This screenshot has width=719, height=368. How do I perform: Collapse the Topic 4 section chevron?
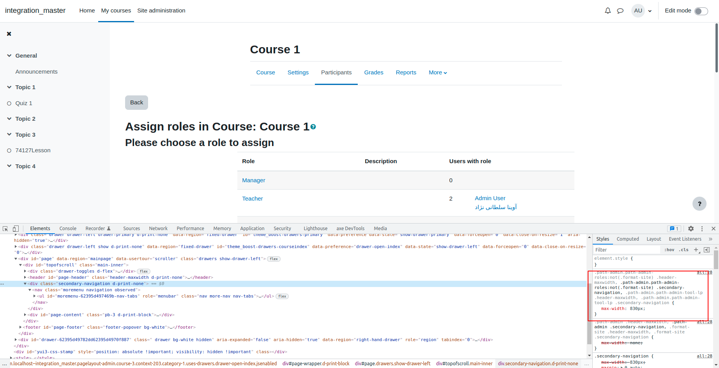[x=9, y=166]
